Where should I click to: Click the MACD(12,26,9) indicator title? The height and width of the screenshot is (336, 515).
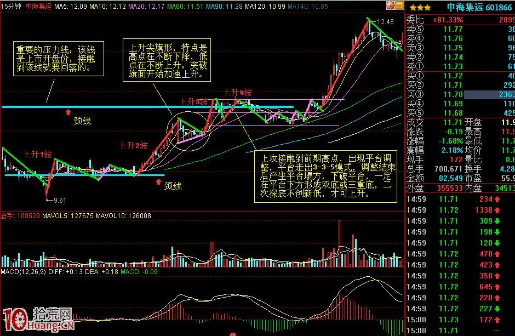click(x=24, y=272)
